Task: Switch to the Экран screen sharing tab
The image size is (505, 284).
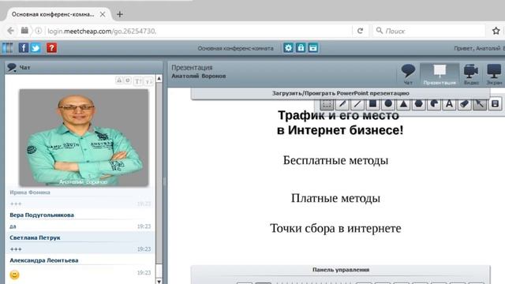Action: [x=494, y=74]
